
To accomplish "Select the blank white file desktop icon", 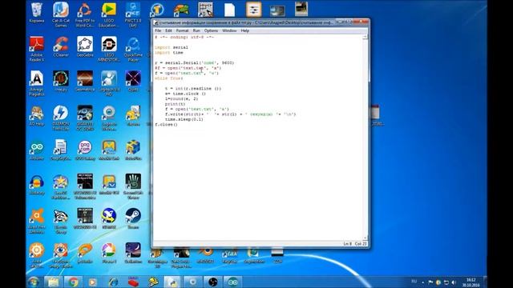I will (230, 10).
